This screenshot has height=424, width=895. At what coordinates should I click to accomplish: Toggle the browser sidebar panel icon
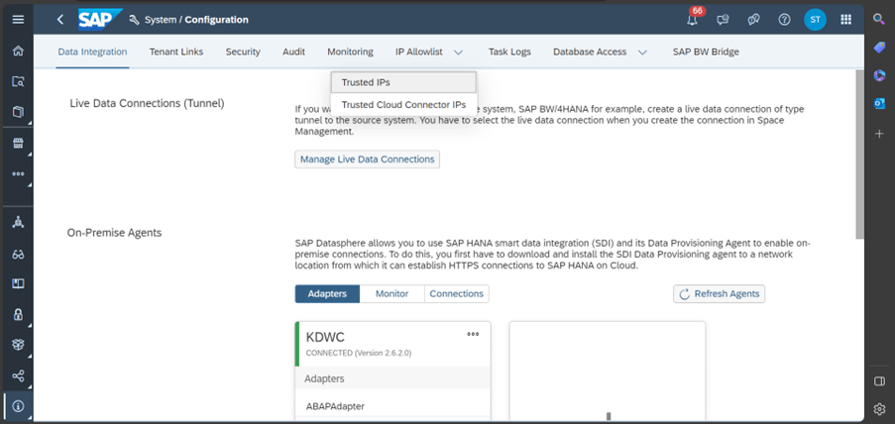tap(879, 380)
